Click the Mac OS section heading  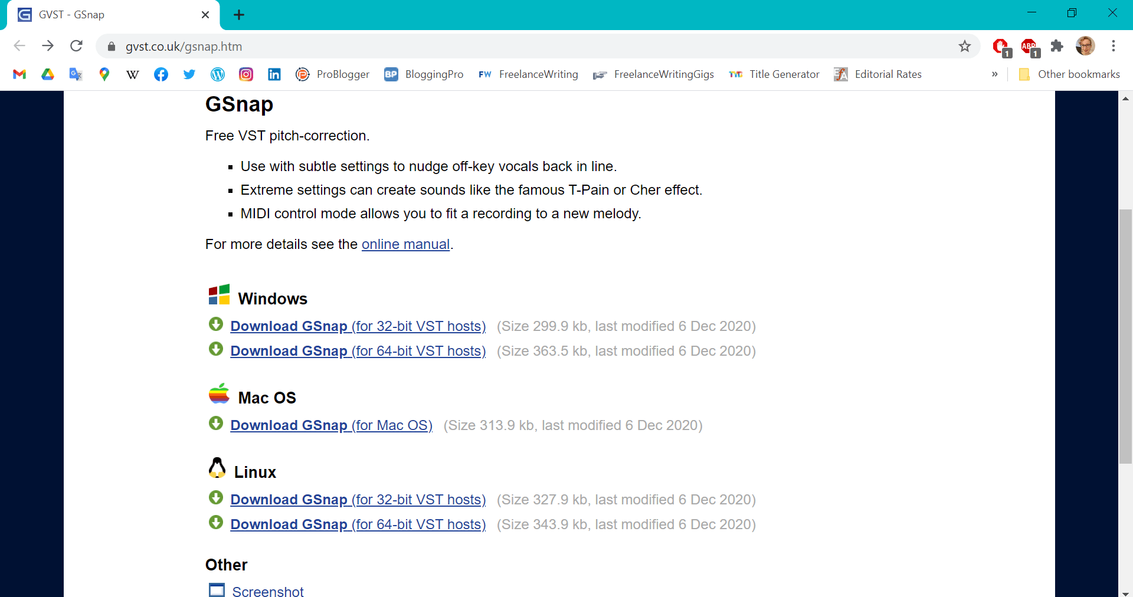point(267,398)
